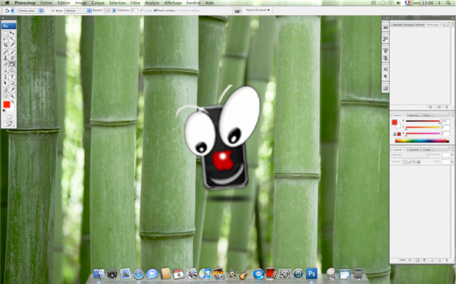Toggle Quick Mask mode in the toolbox
456x284 pixels.
(x=9, y=117)
